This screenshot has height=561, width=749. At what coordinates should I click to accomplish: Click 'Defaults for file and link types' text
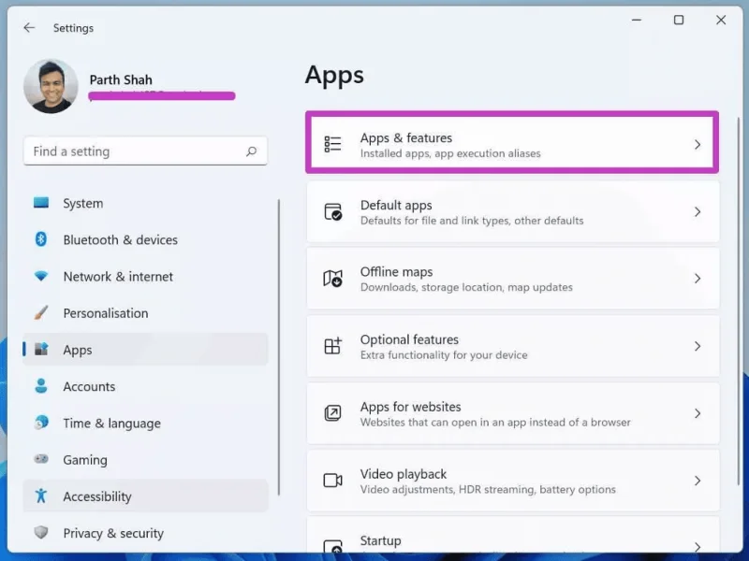coord(434,221)
